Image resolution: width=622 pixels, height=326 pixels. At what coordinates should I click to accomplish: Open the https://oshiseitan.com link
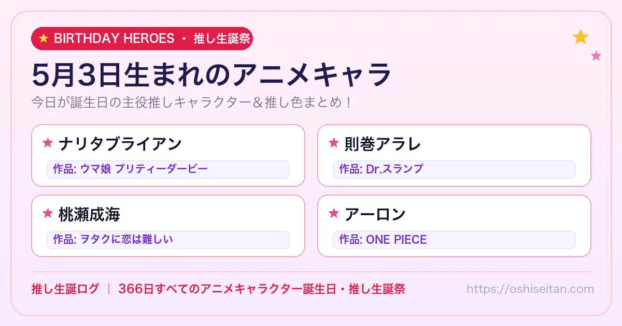[x=530, y=289]
